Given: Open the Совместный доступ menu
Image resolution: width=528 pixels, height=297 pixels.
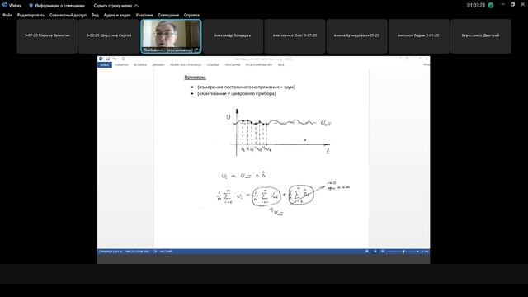Looking at the screenshot, I should click(x=68, y=15).
